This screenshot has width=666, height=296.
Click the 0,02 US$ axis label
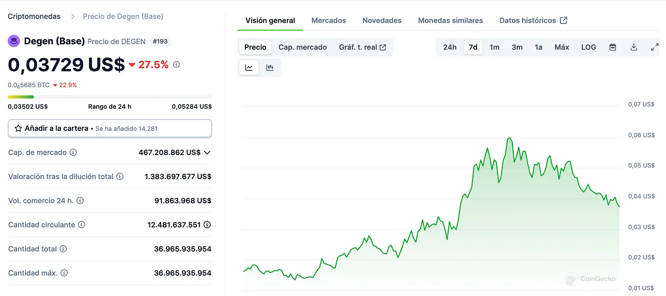pyautogui.click(x=641, y=257)
